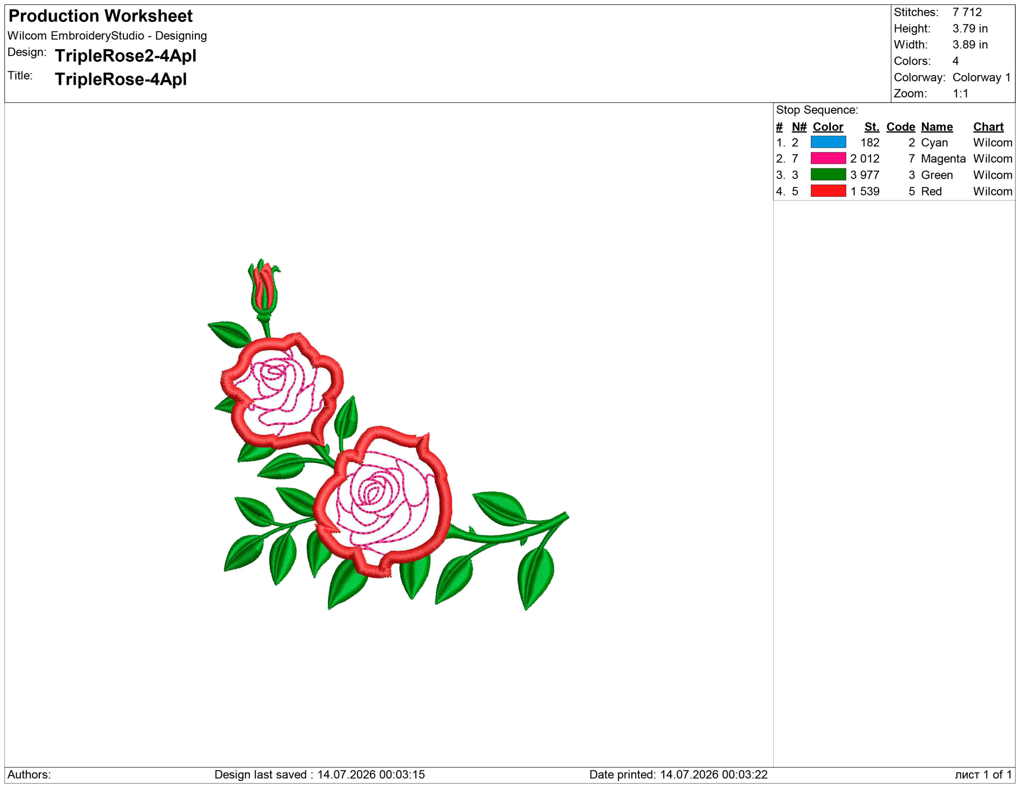Click the "St." column header
1020x785 pixels.
tap(871, 127)
